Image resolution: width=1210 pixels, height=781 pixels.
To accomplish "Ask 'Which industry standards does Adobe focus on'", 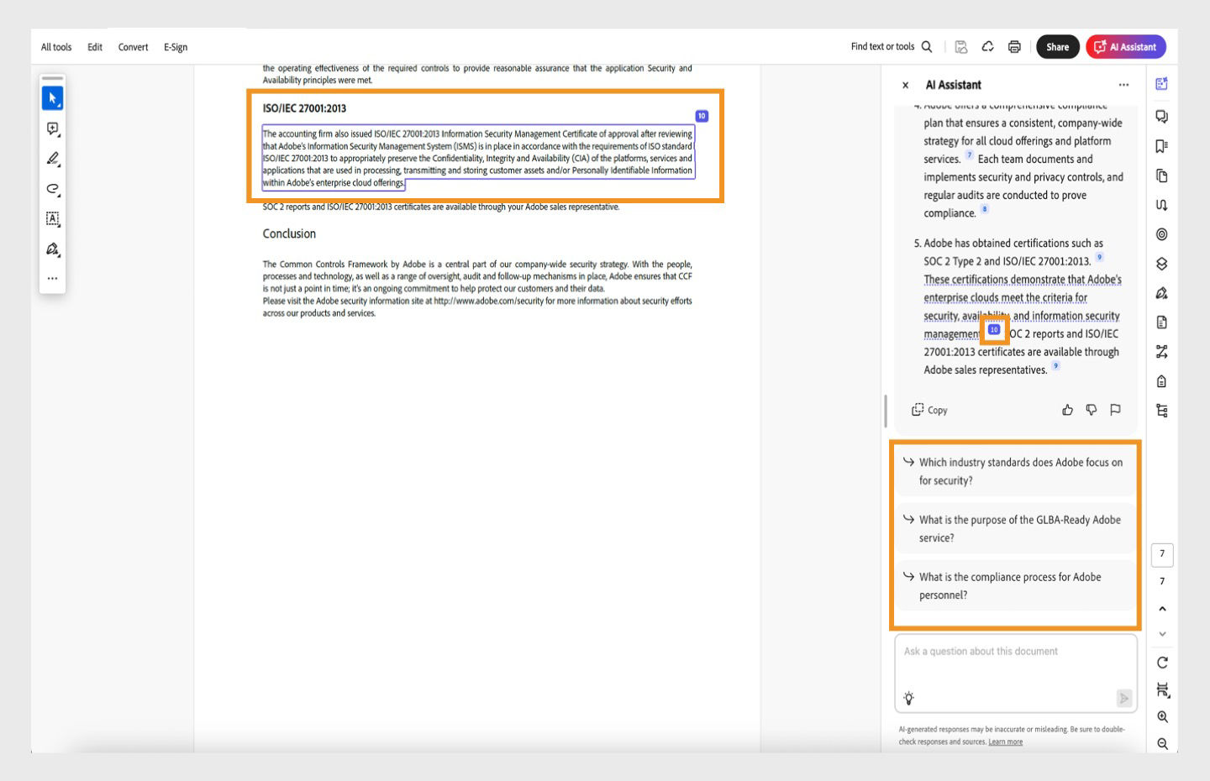I will (1014, 471).
